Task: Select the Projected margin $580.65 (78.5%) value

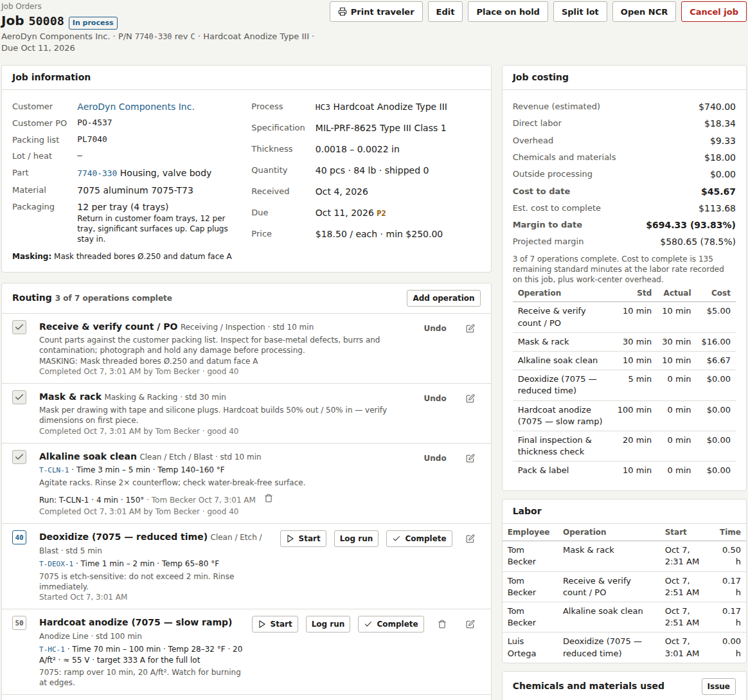Action: [697, 242]
